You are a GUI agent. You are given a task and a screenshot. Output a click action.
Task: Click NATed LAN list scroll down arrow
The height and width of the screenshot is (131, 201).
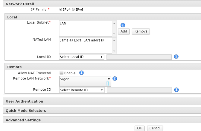[x=114, y=51]
